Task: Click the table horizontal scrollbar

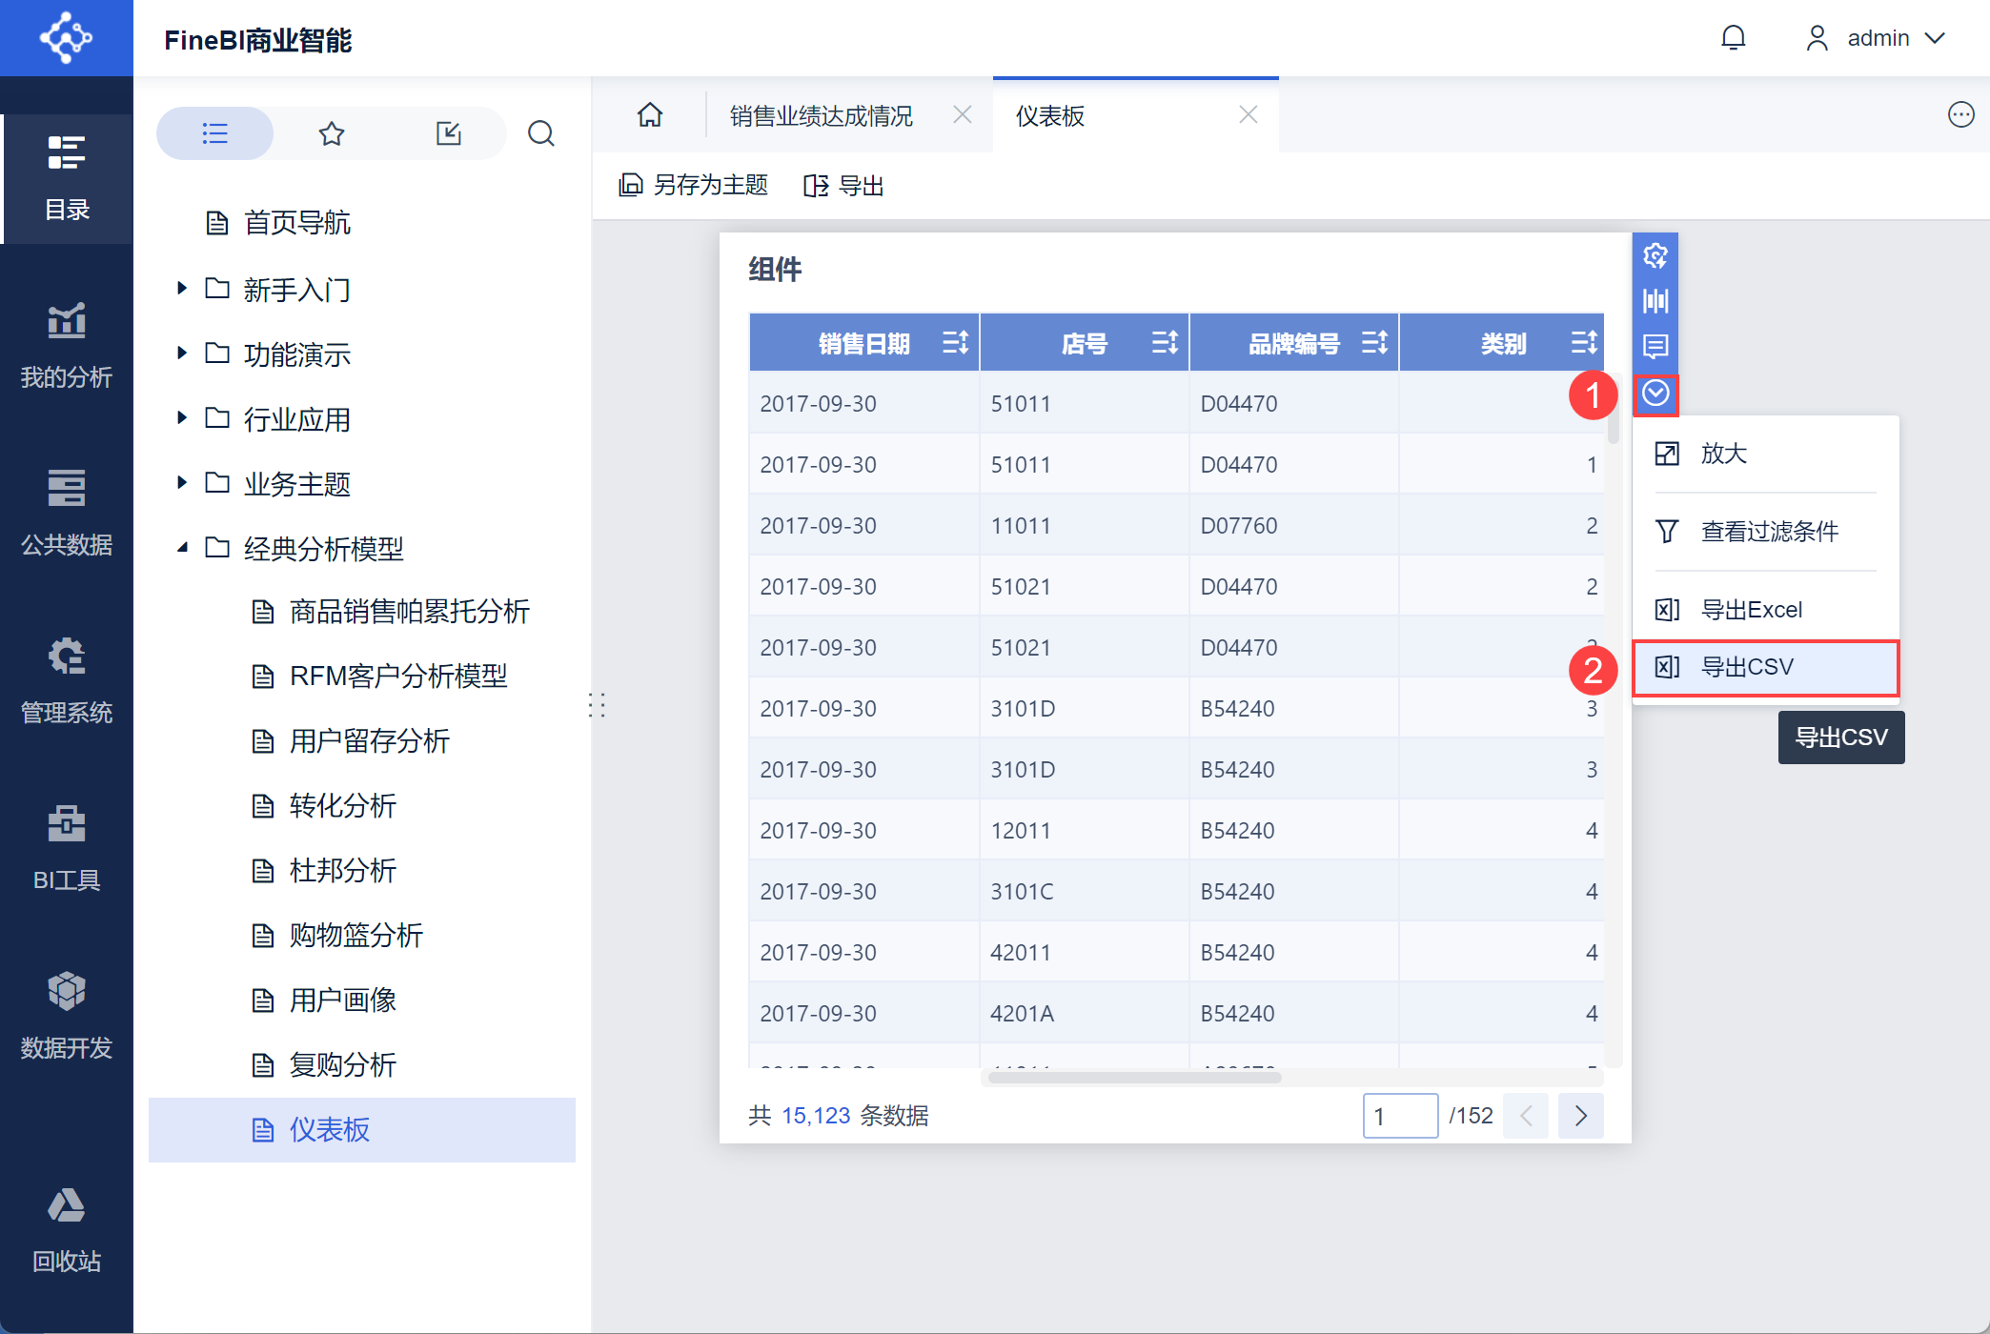Action: coord(1134,1078)
